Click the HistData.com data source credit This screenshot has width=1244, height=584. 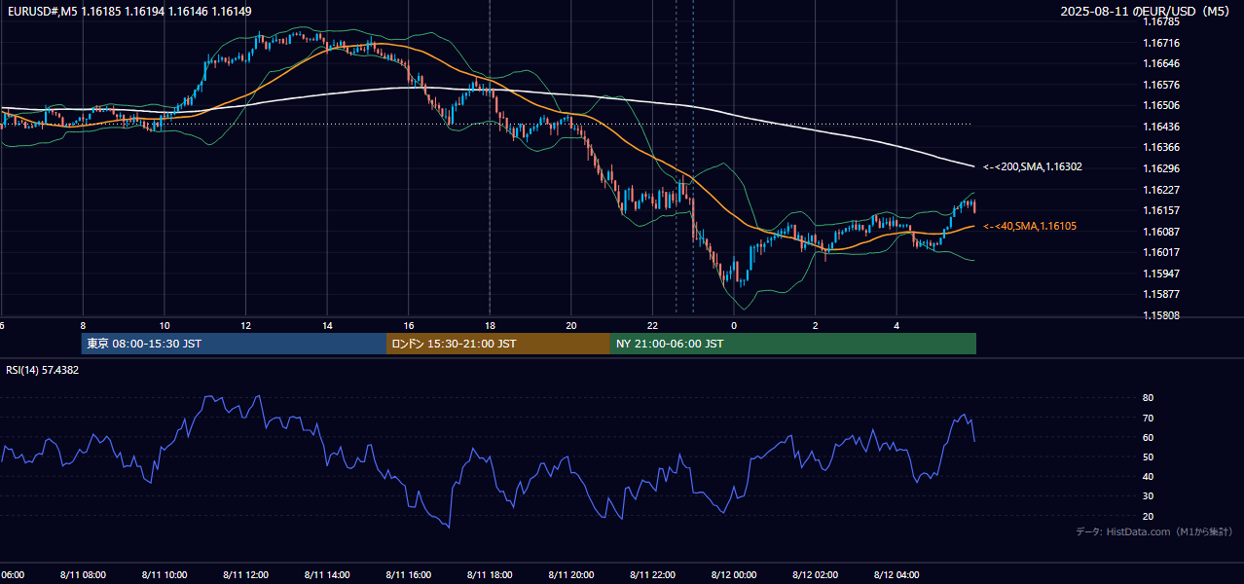coord(1153,531)
